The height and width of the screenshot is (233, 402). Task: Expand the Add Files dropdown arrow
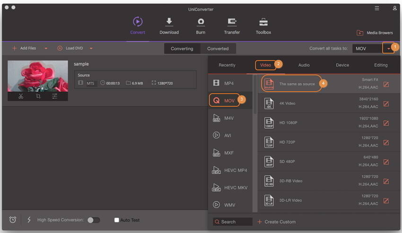(46, 48)
